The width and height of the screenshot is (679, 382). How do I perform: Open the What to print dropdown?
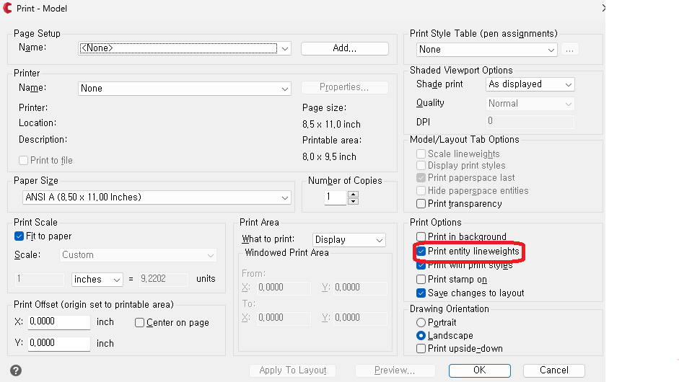pos(379,239)
